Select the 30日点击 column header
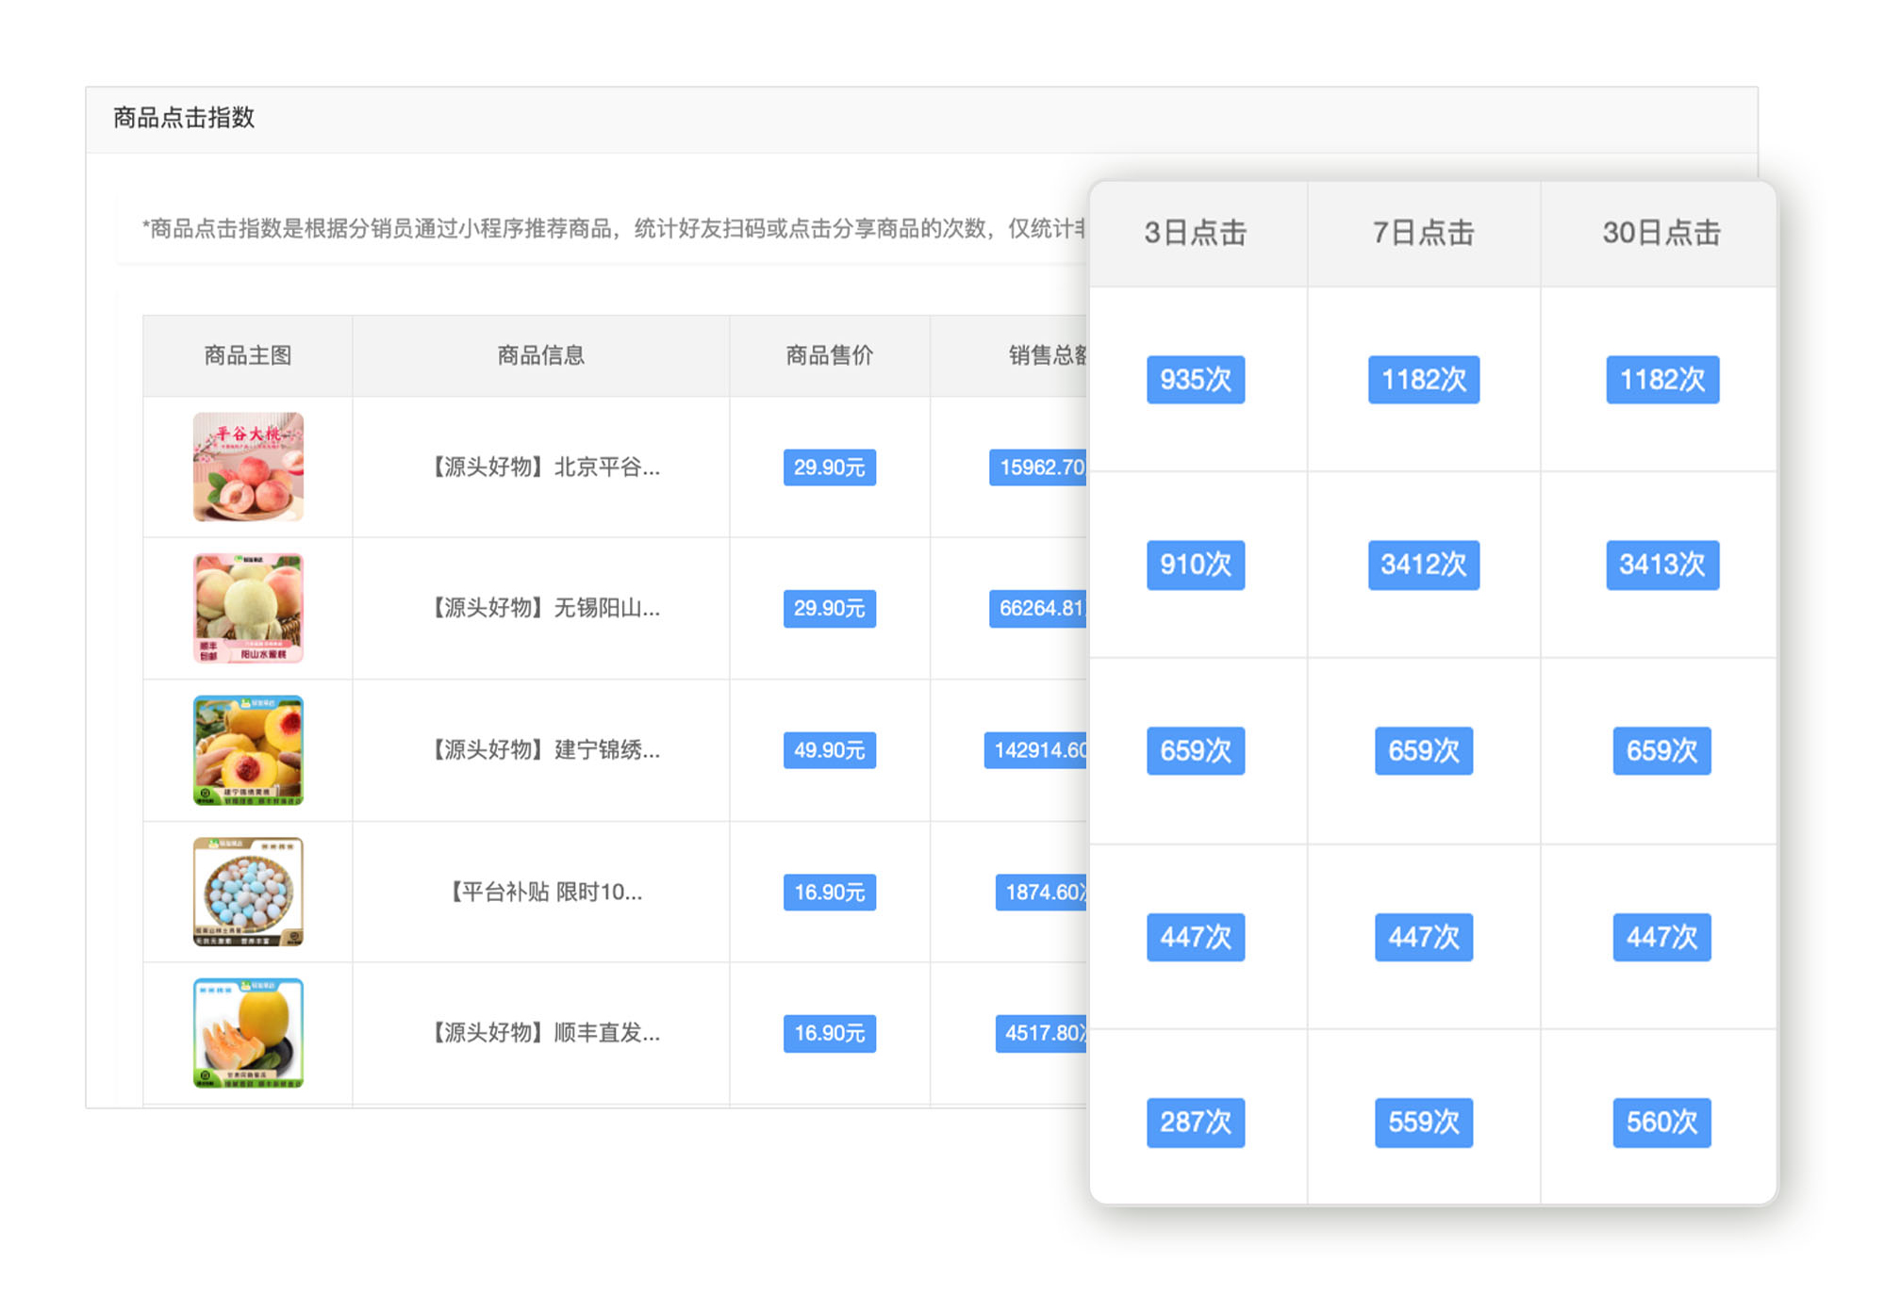The height and width of the screenshot is (1295, 1884). pyautogui.click(x=1661, y=233)
